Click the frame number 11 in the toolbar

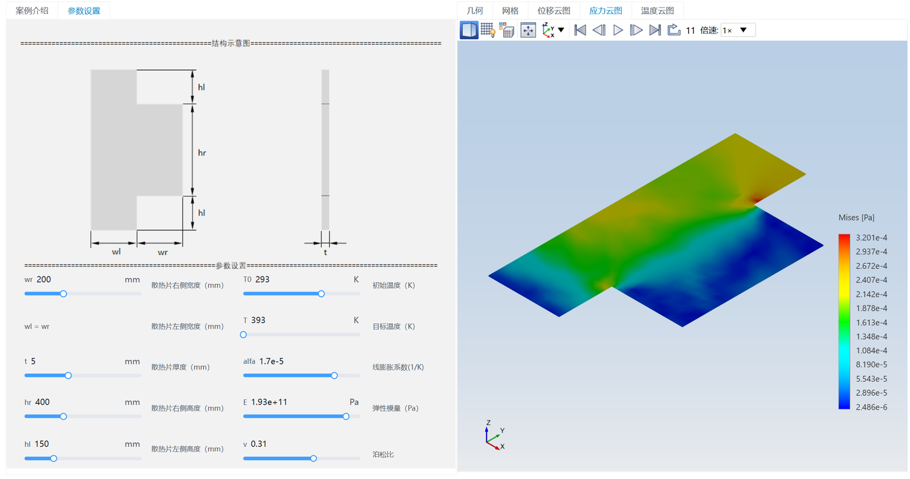click(690, 30)
